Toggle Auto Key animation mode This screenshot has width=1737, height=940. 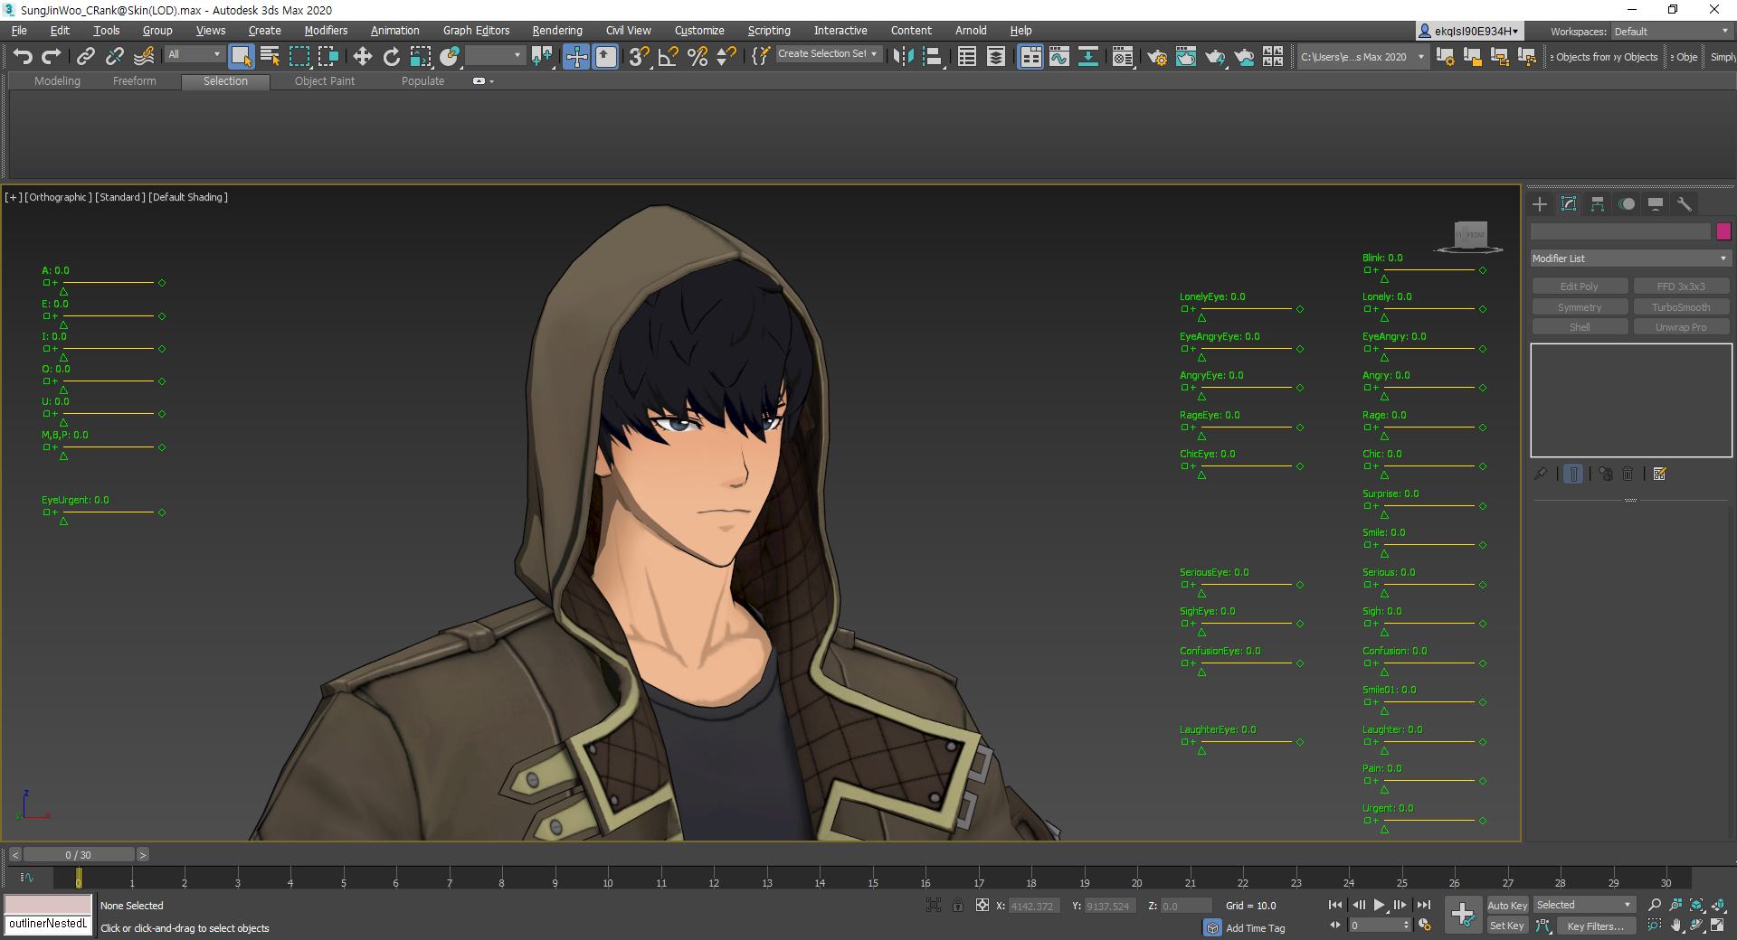pyautogui.click(x=1507, y=906)
